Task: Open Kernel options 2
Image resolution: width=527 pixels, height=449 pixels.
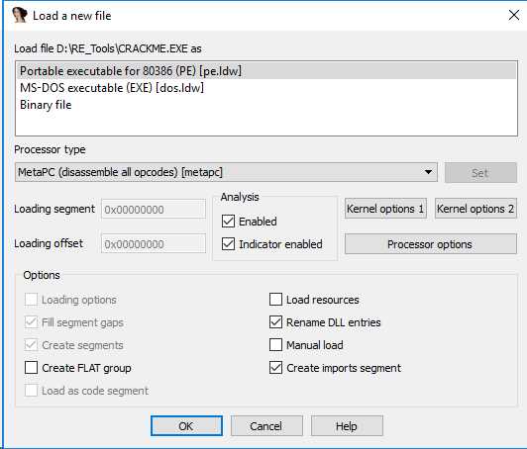Action: 475,209
